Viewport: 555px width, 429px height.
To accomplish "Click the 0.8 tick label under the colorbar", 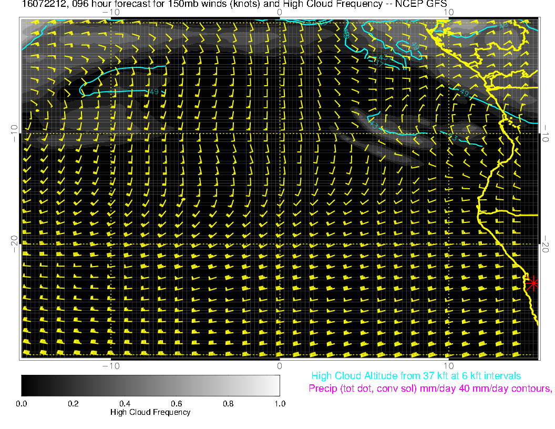I will [228, 404].
